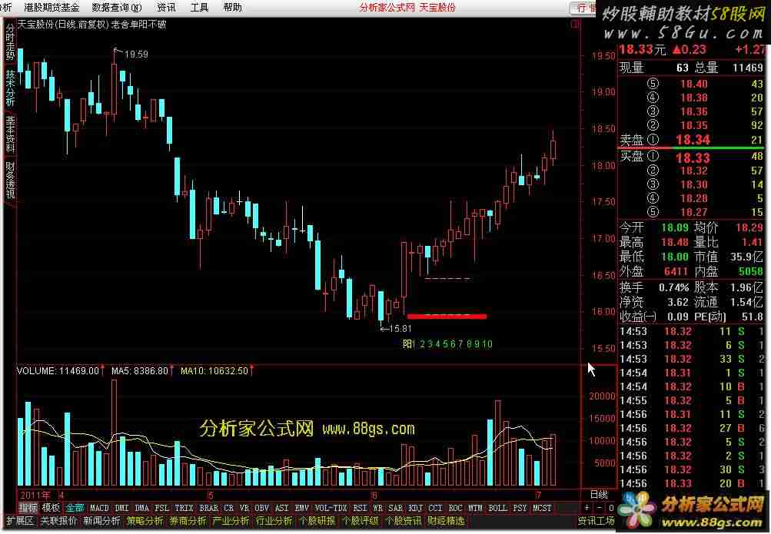This screenshot has width=771, height=534.
Task: Apply the SAR indicator
Action: (x=395, y=508)
